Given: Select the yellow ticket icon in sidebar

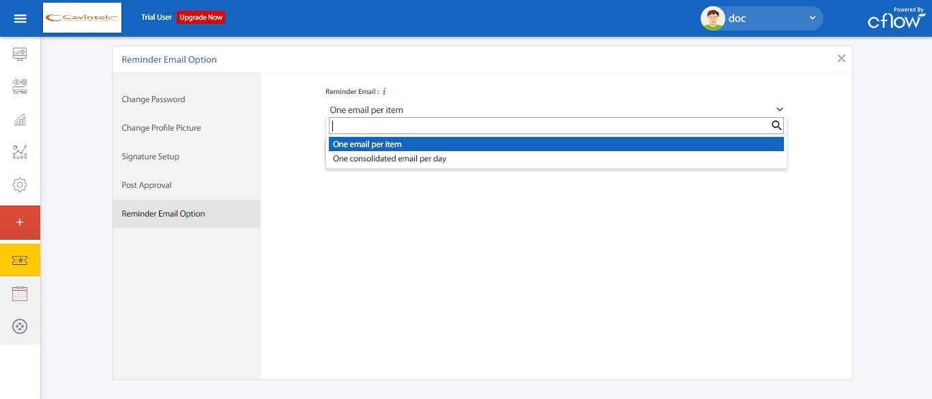Looking at the screenshot, I should 20,260.
